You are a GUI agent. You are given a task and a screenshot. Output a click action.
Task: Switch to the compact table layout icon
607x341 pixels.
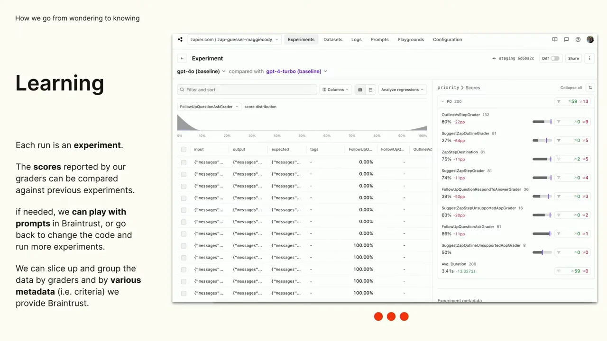pos(360,90)
